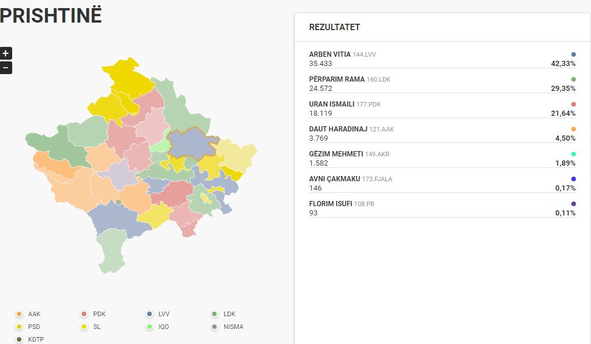Screen dimensions: 591x344
Task: Click Gëzim Mehmeti result entry
Action: click(x=442, y=158)
